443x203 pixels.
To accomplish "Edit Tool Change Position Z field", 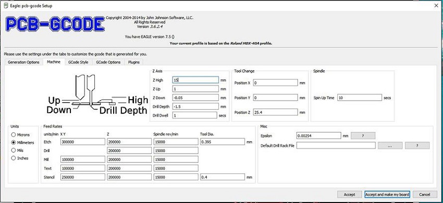I will [276, 112].
